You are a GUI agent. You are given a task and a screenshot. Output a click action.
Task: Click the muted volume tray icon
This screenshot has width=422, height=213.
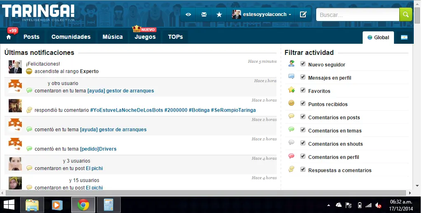pyautogui.click(x=378, y=206)
